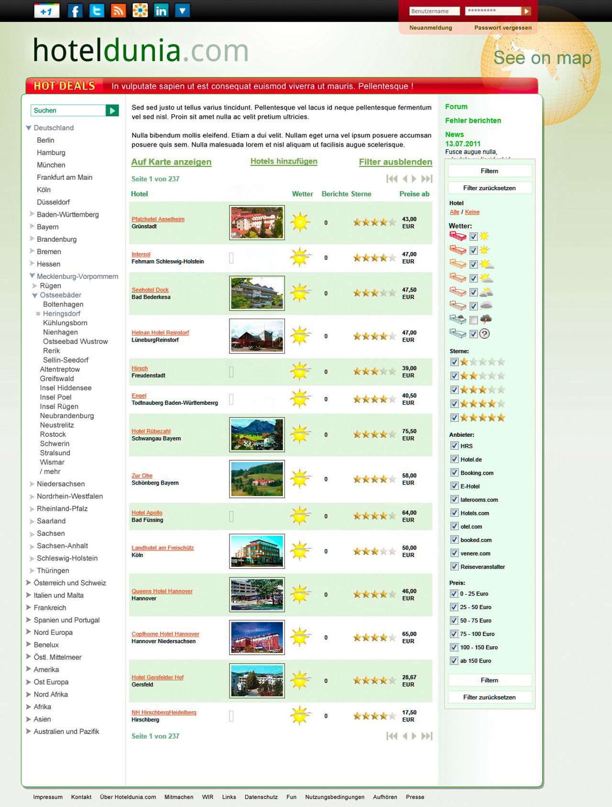Jump to last page in top pagination
612x807 pixels.
426,179
